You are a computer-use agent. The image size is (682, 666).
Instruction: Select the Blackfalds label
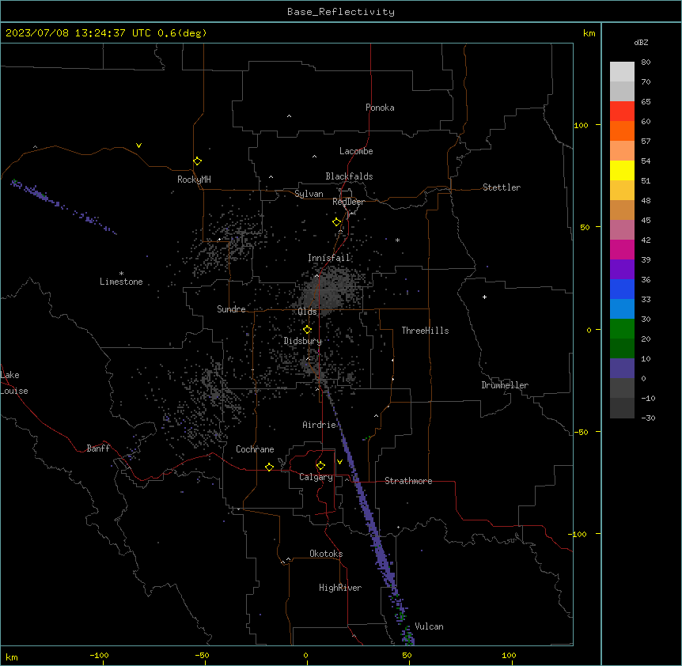(x=349, y=176)
